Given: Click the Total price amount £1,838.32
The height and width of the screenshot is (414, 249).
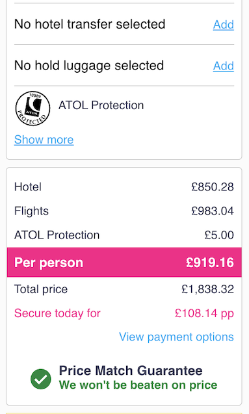Looking at the screenshot, I should (207, 289).
